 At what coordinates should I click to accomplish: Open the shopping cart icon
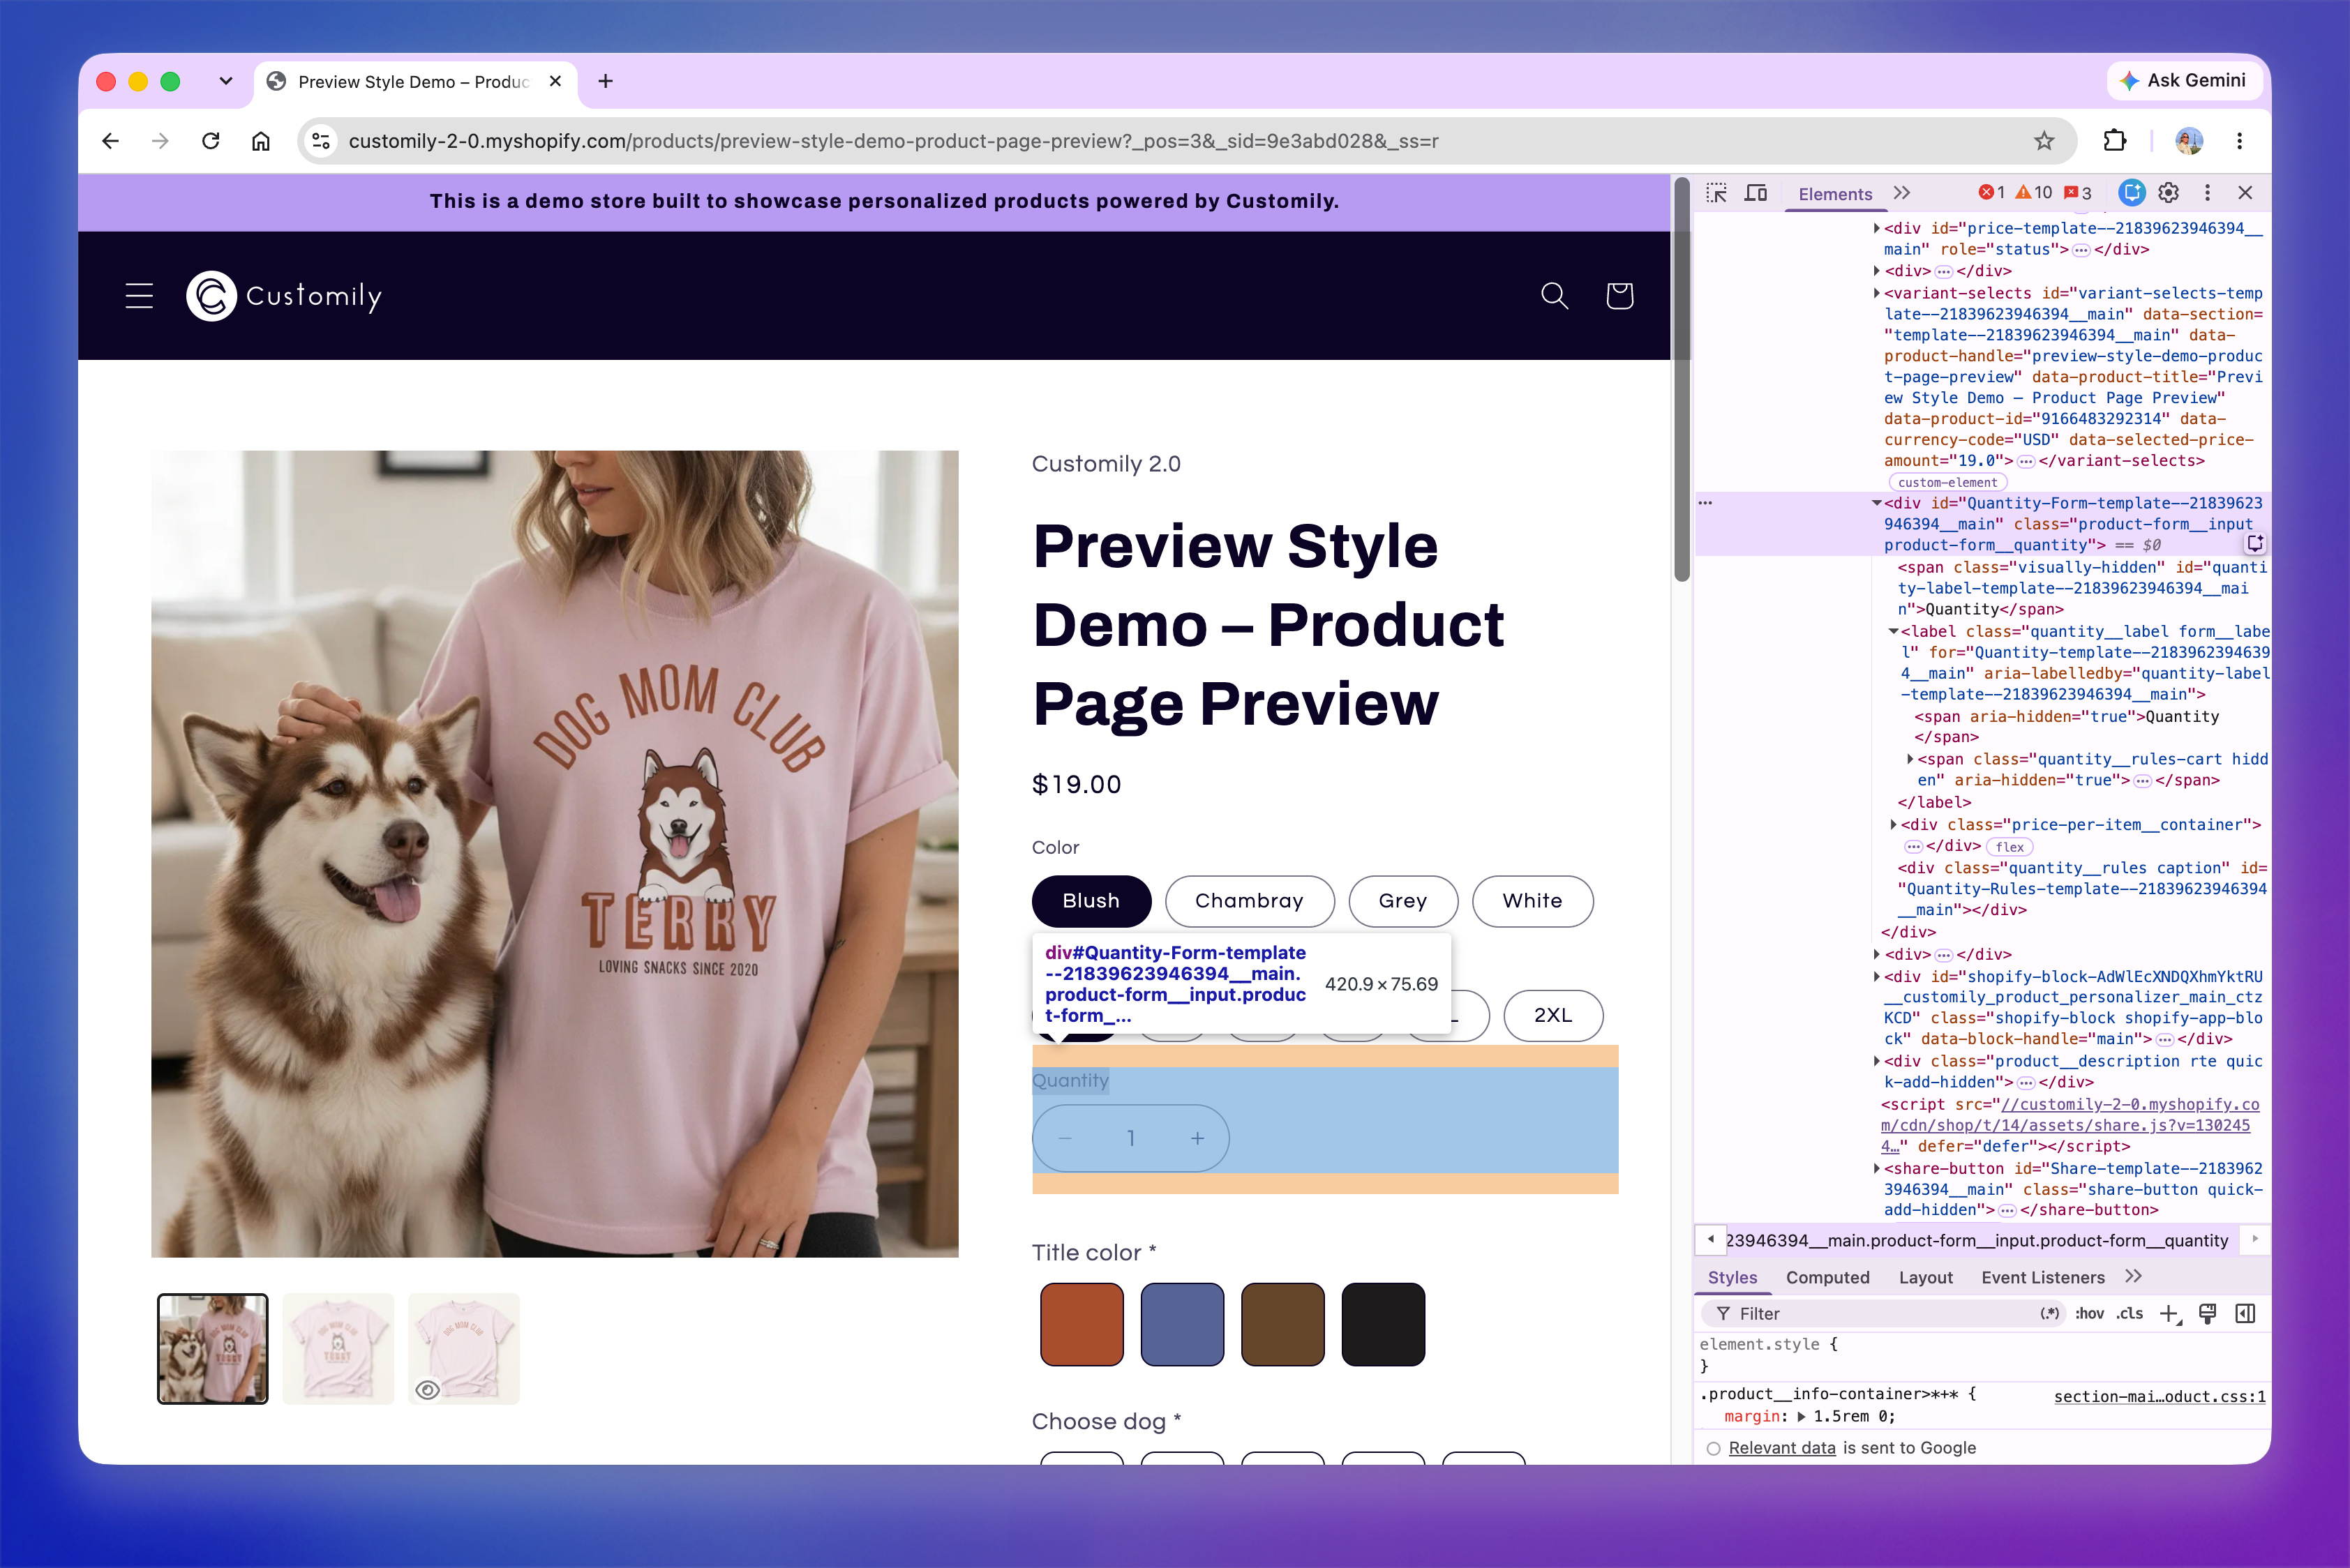click(1619, 296)
